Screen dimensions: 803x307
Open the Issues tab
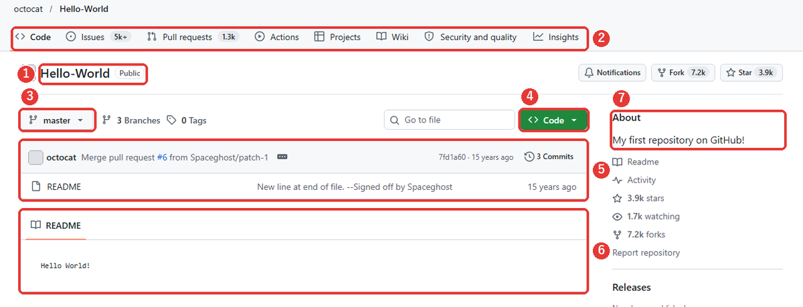coord(98,37)
